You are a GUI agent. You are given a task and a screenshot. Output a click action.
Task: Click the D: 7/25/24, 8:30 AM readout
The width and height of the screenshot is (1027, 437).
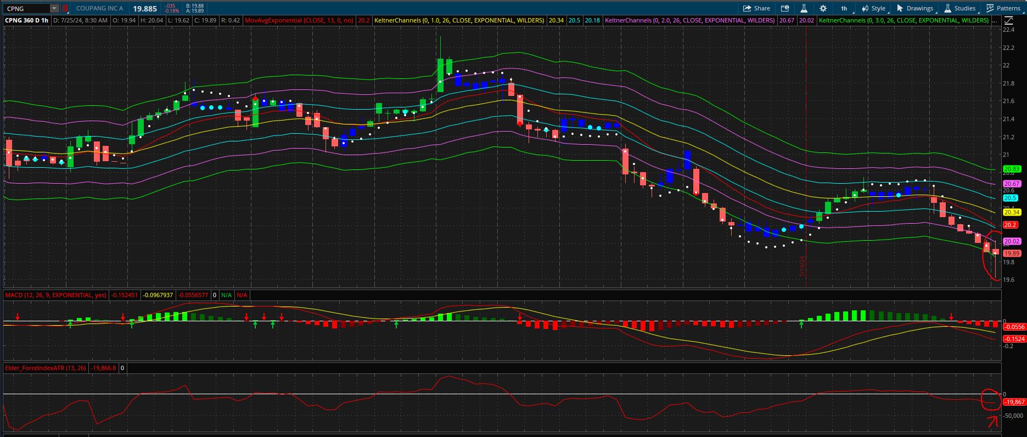tap(80, 20)
